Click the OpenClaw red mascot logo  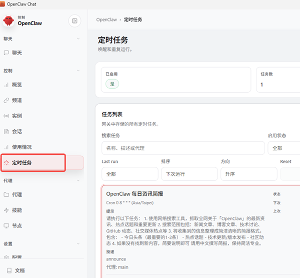pyautogui.click(x=8, y=21)
